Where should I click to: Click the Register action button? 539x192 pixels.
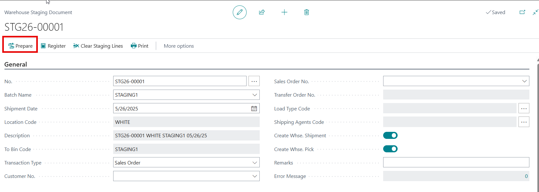pos(53,46)
